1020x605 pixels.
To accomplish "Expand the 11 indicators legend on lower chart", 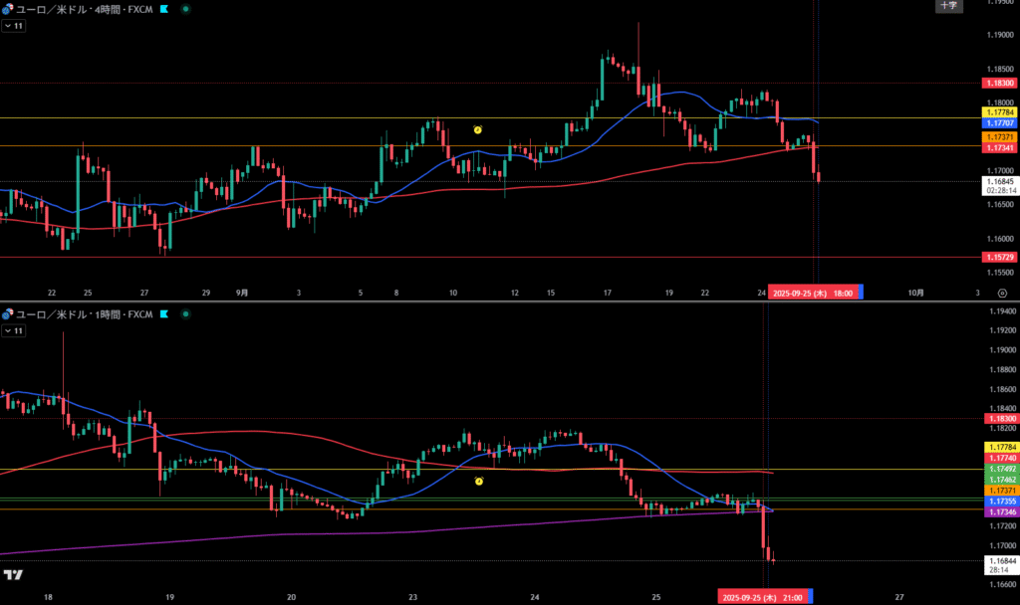I will tap(14, 329).
